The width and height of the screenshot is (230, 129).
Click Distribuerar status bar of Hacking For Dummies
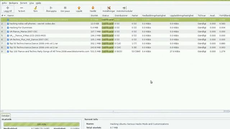108,28
